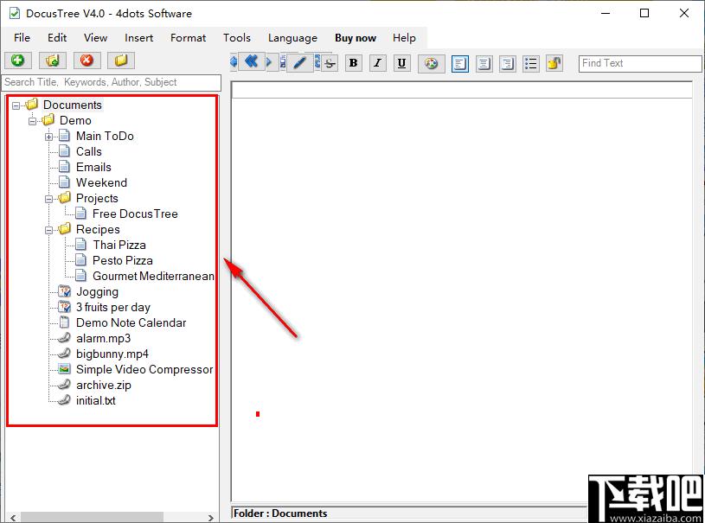
Task: Open the color palette picker
Action: (x=431, y=63)
